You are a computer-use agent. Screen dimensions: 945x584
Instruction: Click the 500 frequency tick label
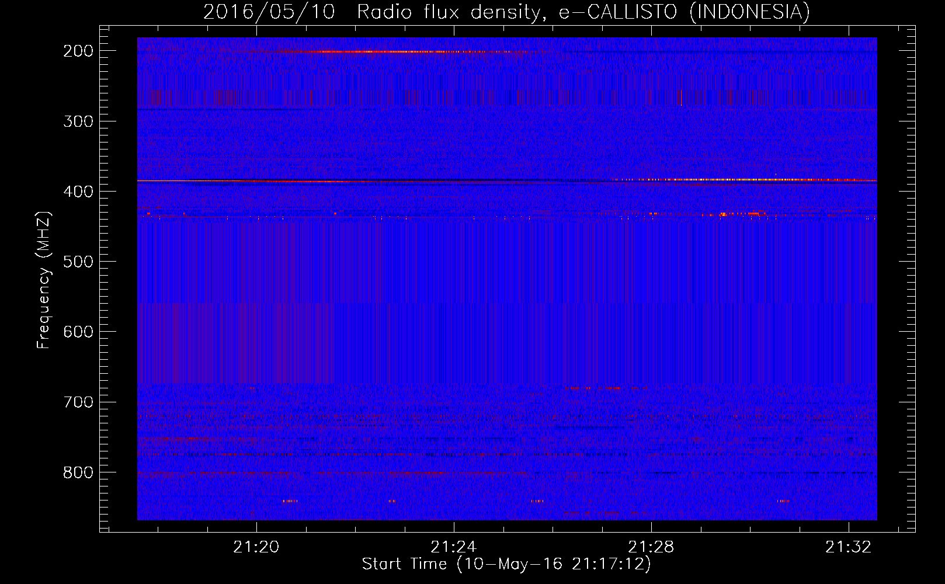78,262
